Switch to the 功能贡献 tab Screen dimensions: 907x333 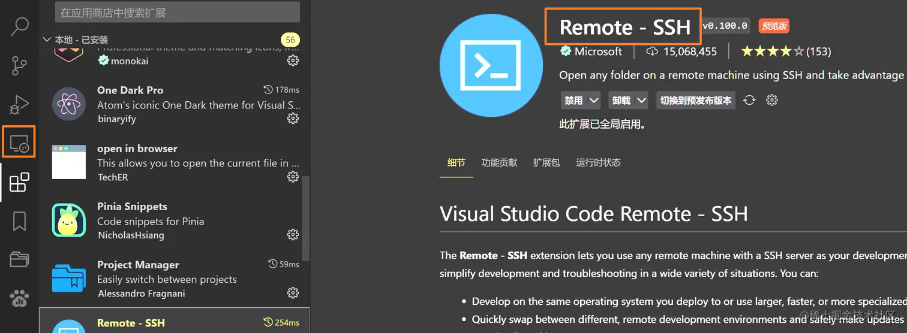click(x=499, y=163)
